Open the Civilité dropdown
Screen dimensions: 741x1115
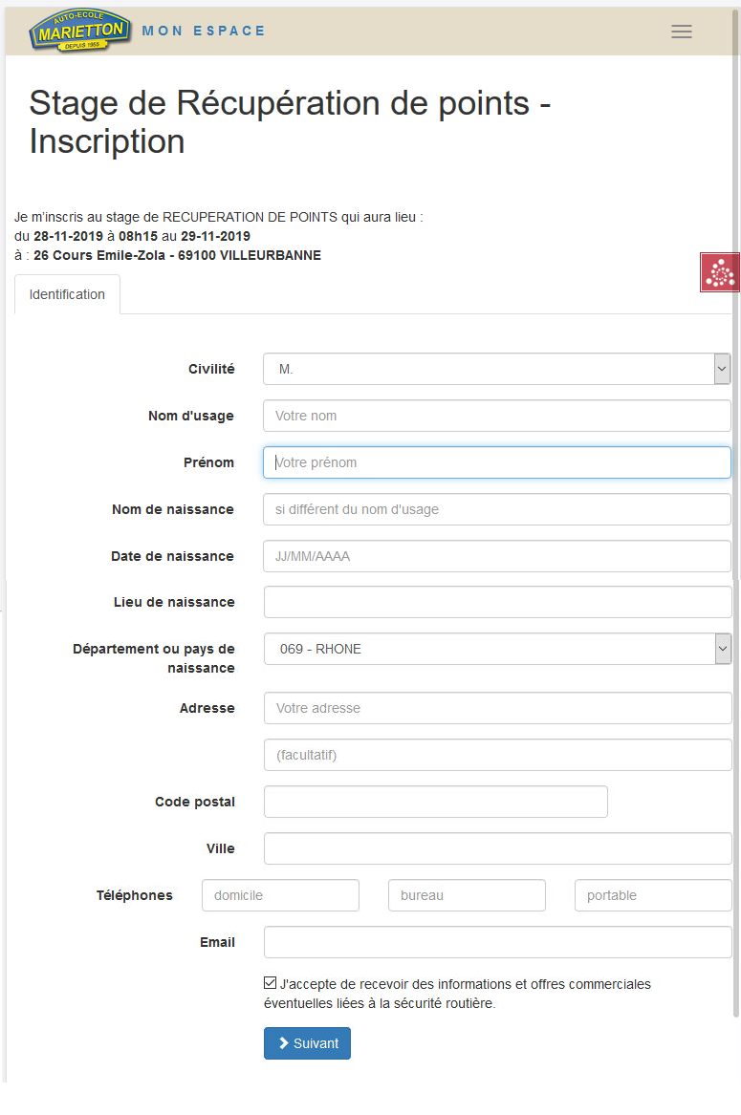pyautogui.click(x=496, y=369)
